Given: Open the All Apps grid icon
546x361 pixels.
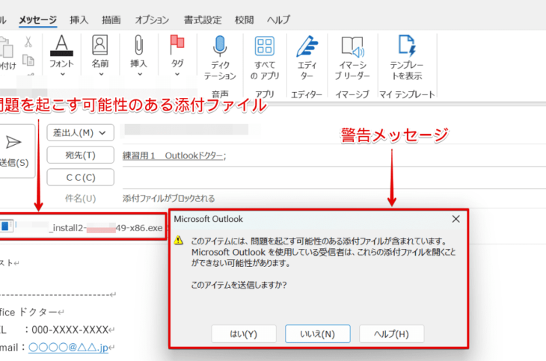Looking at the screenshot, I should [x=264, y=48].
